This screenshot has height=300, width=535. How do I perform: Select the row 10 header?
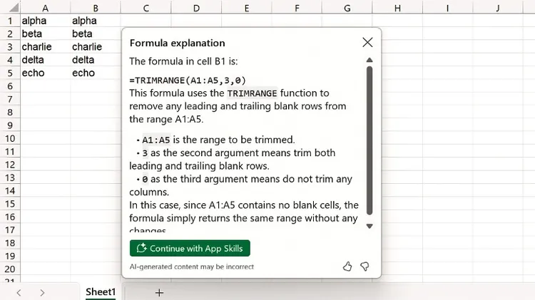tap(9, 138)
